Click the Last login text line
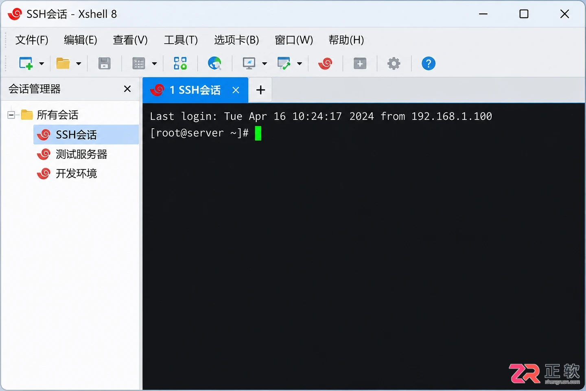Screen dimensions: 586x391 click(321, 116)
